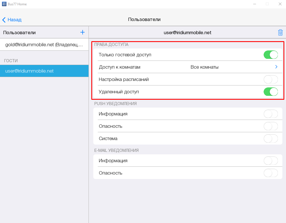Click the back chevron arrow icon
286x223 pixels.
coord(4,20)
